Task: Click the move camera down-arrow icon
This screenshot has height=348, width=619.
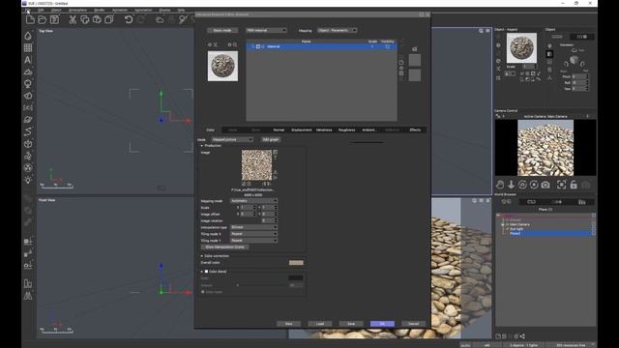Action: click(x=512, y=185)
